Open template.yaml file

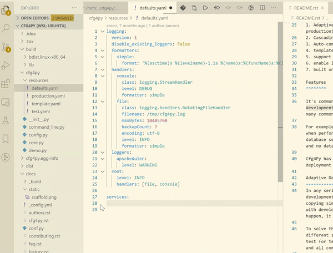tap(46, 104)
